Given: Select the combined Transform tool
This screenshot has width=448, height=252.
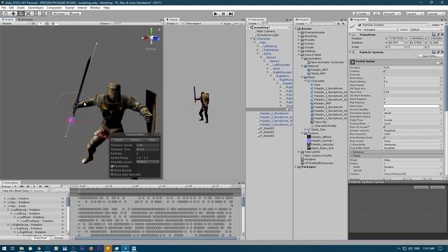Looking at the screenshot, I should 43,13.
